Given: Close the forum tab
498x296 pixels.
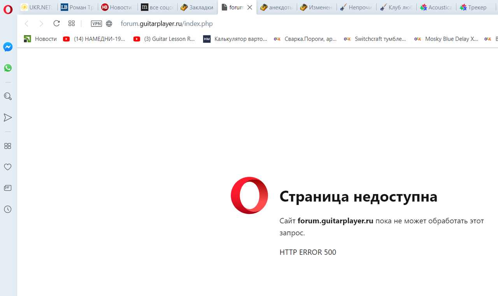Looking at the screenshot, I should 250,7.
